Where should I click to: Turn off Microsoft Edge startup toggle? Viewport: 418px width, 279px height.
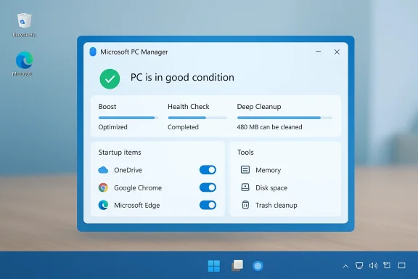208,205
